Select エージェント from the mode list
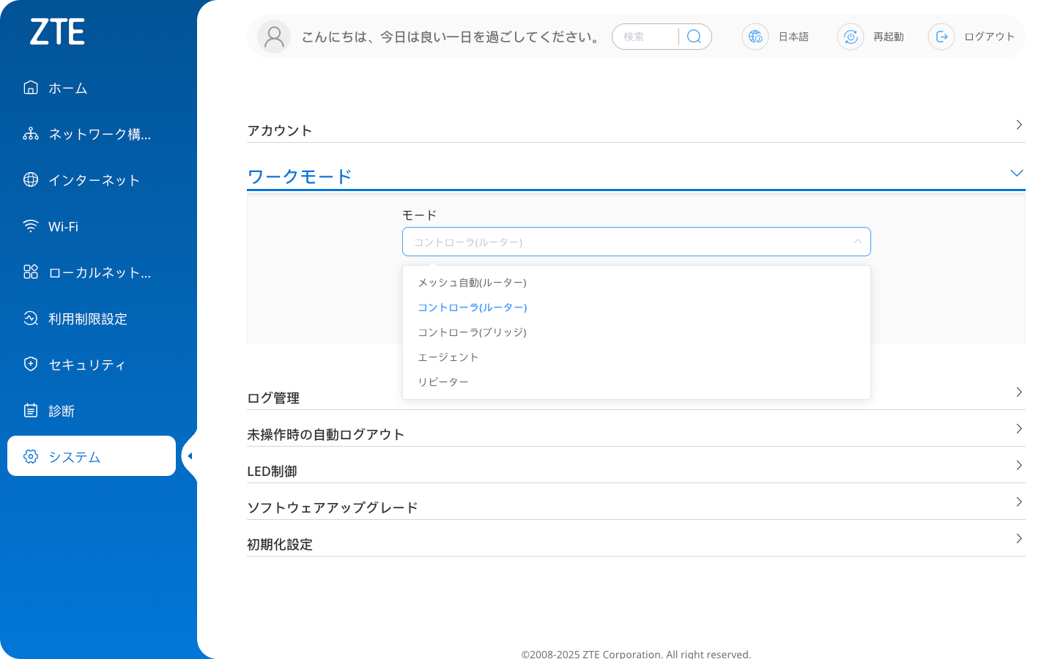 click(448, 357)
